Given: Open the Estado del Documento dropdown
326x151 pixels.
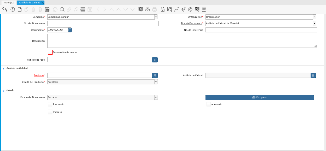Looking at the screenshot, I should pos(156,97).
